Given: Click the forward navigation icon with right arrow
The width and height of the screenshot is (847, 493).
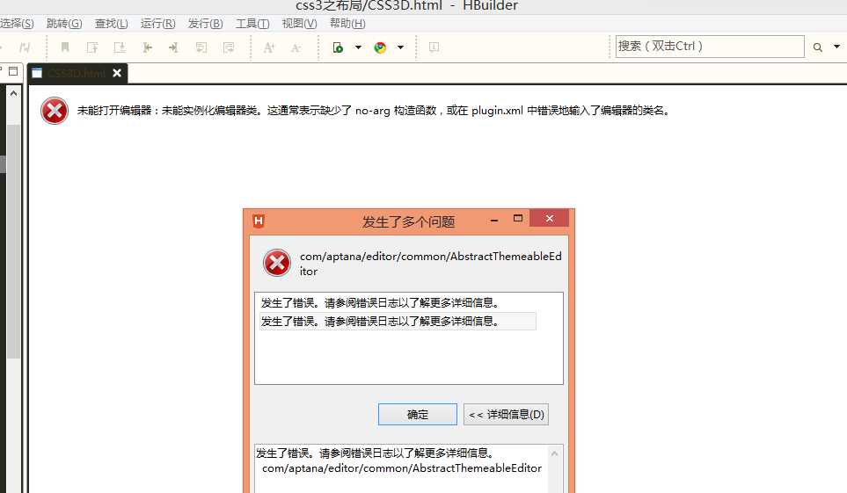Looking at the screenshot, I should [229, 47].
